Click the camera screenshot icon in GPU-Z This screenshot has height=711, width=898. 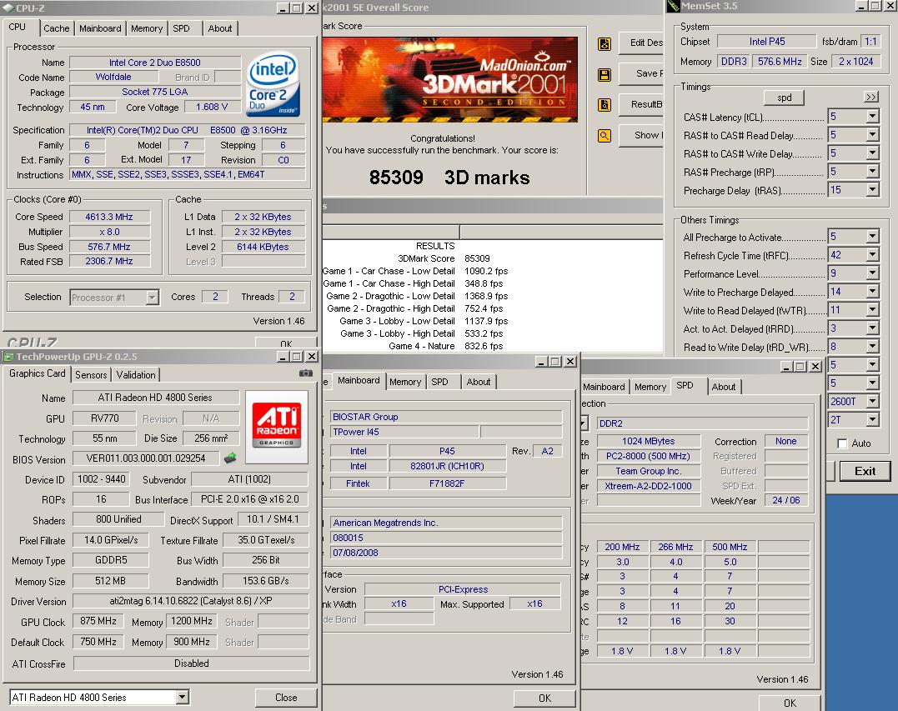[306, 373]
